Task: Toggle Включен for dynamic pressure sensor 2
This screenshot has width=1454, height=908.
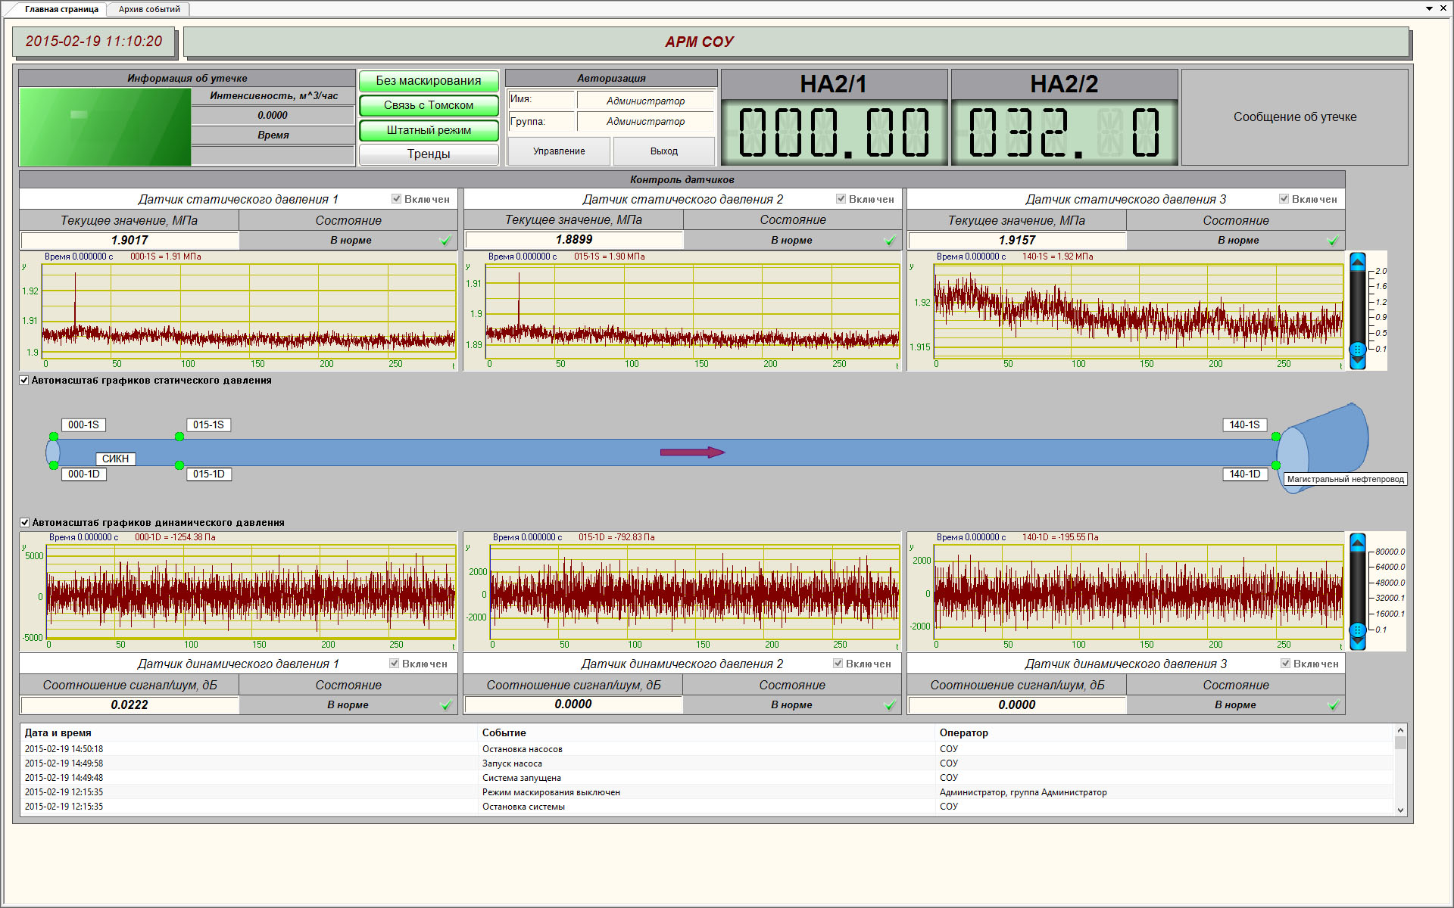Action: [x=838, y=664]
